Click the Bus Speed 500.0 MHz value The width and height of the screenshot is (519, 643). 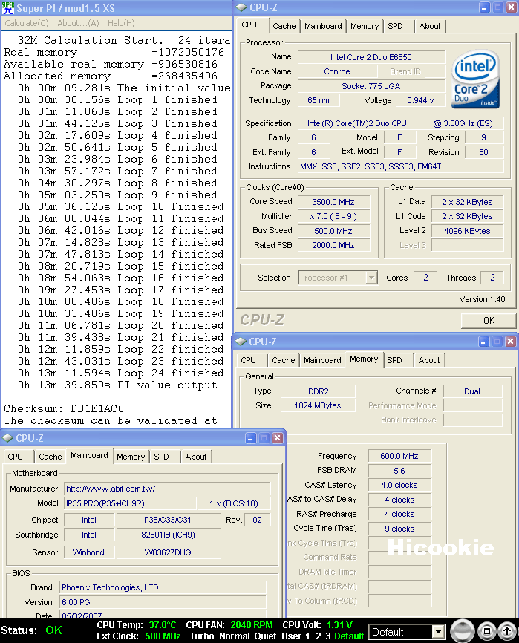[x=333, y=231]
